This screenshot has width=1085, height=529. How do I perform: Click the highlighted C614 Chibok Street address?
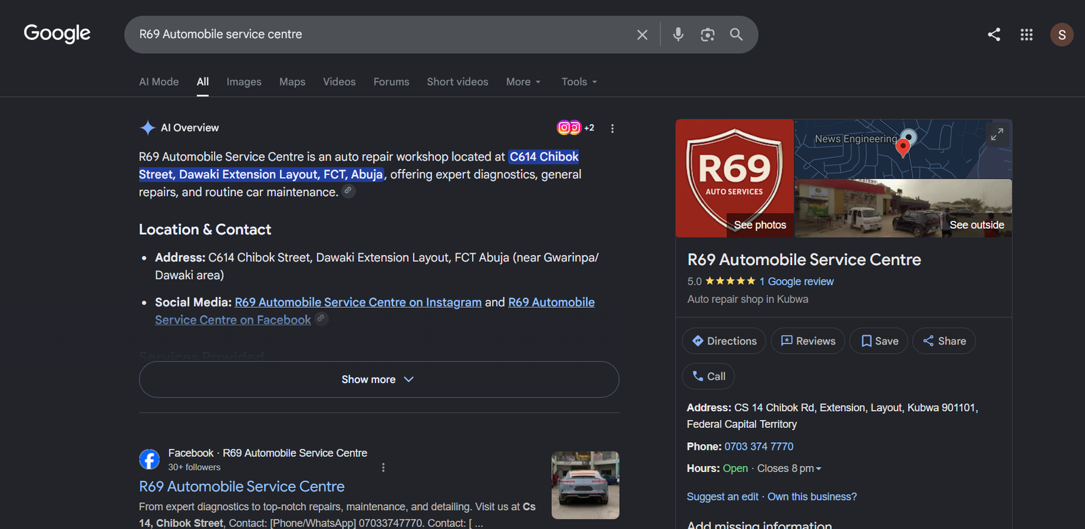click(x=359, y=165)
